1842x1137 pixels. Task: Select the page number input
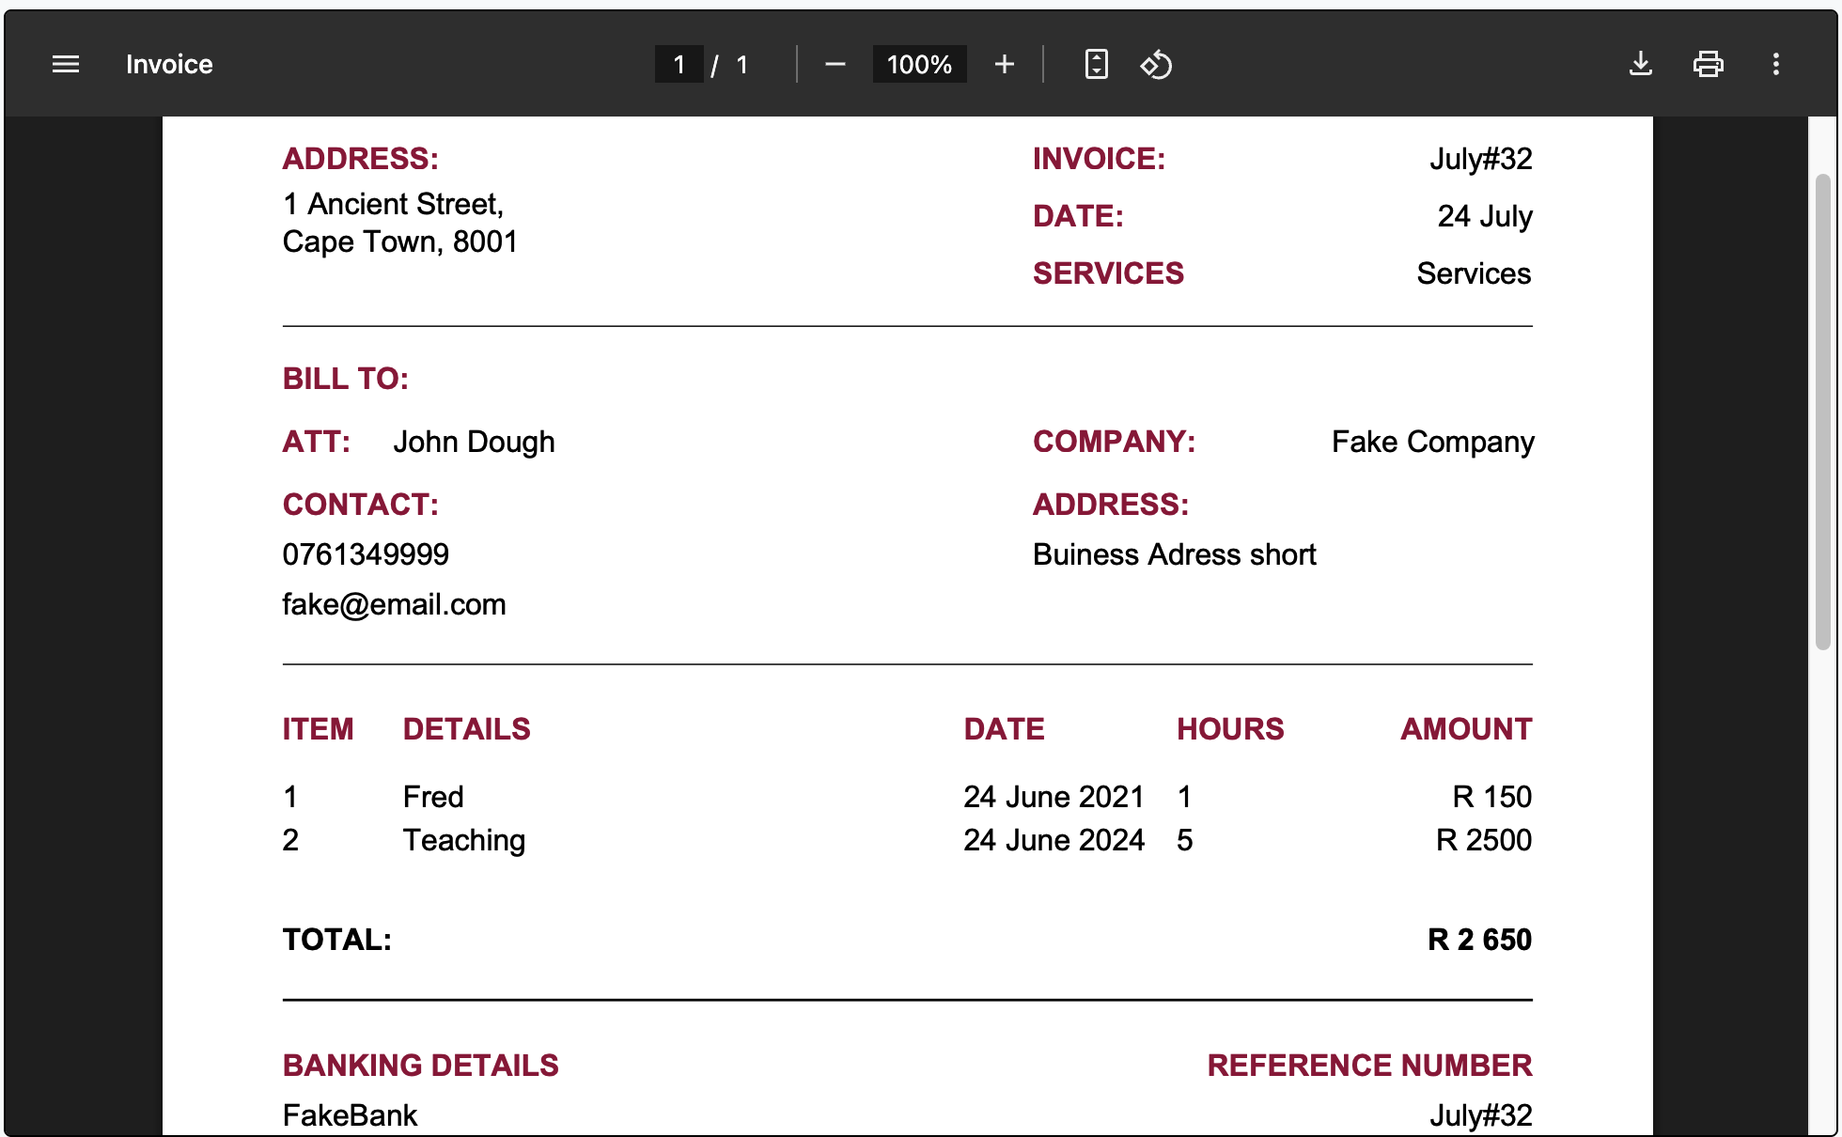[679, 64]
